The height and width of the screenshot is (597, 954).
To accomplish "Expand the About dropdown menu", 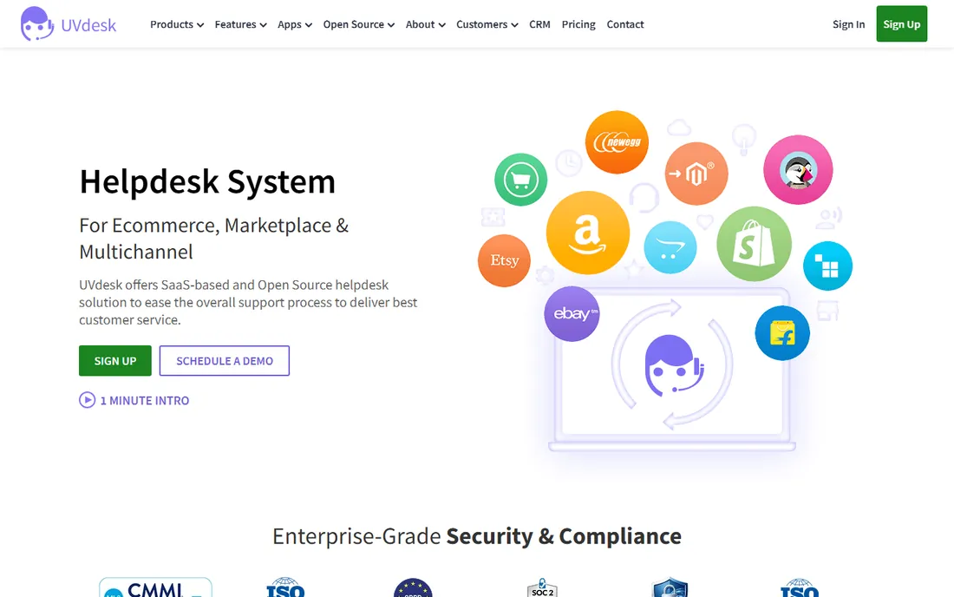I will [x=425, y=24].
